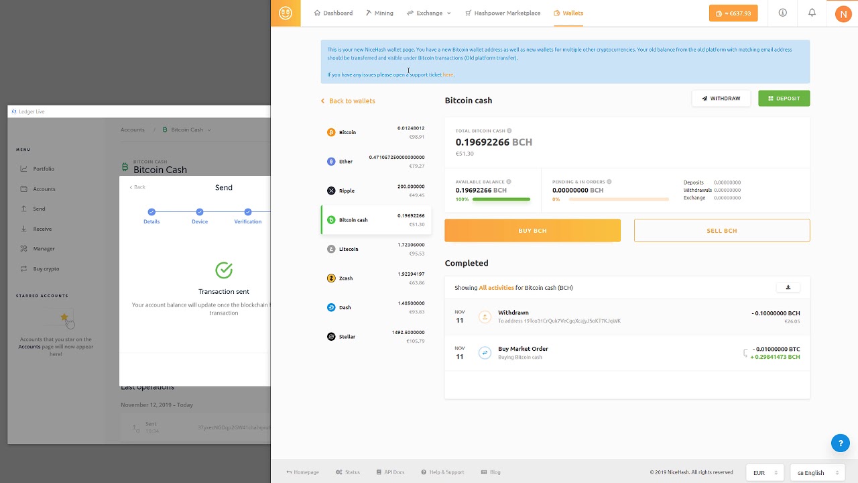Click the NiceHash logo icon
The image size is (858, 483).
[286, 13]
